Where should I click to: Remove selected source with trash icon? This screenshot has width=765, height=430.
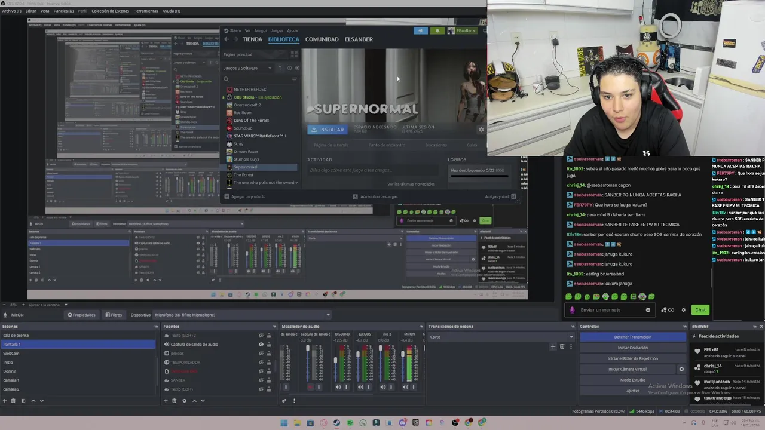tap(174, 401)
